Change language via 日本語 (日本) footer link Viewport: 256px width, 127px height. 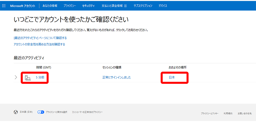(x=26, y=112)
